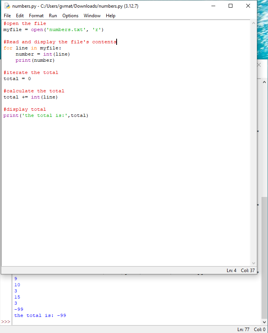Click shell window scrollbar down arrow
This screenshot has height=333, width=268.
pyautogui.click(x=264, y=322)
